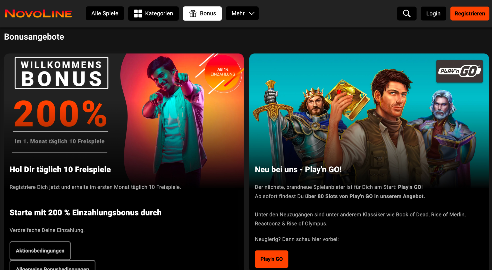492x270 pixels.
Task: Click the 'über 80 Slots' sentence
Action: click(x=340, y=196)
